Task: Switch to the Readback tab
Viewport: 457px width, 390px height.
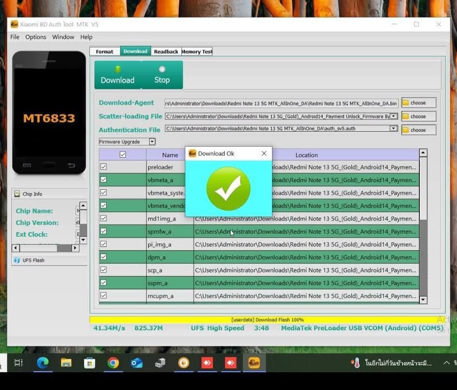Action: pyautogui.click(x=166, y=52)
